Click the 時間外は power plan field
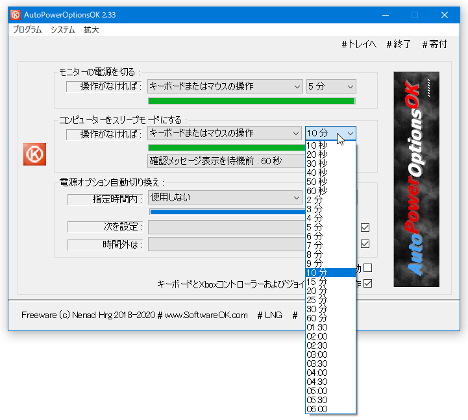 227,244
